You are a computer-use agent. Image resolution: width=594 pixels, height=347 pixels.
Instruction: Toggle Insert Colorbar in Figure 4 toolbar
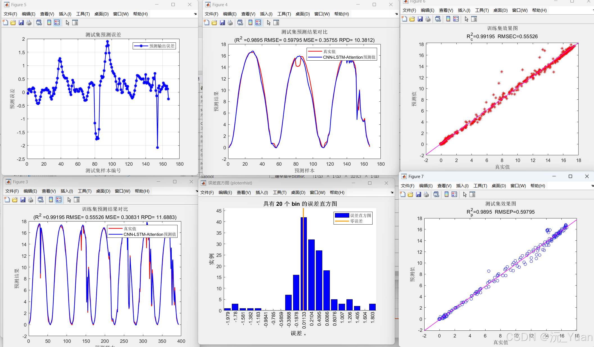pyautogui.click(x=250, y=23)
